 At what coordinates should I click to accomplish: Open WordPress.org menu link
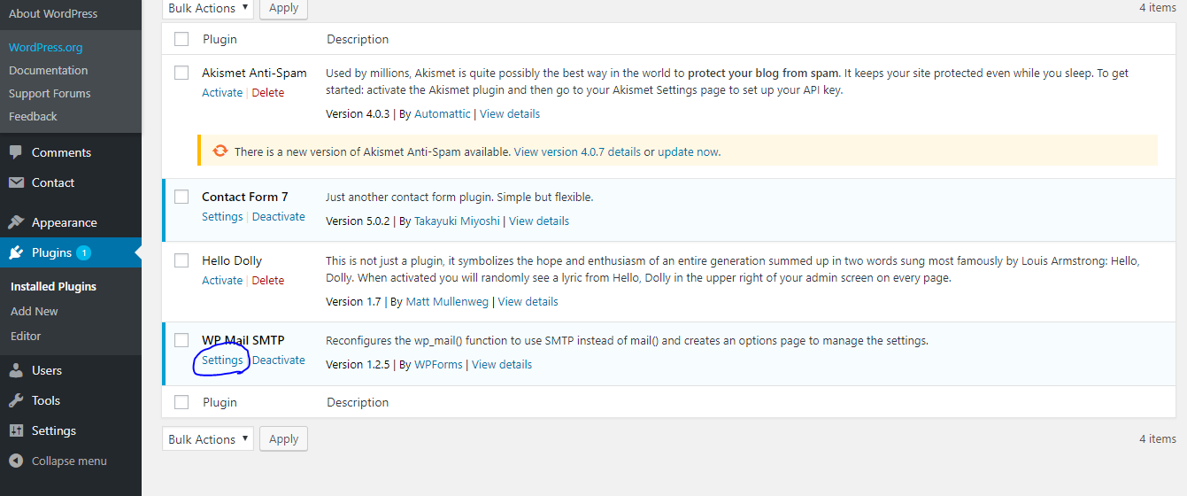tap(45, 47)
